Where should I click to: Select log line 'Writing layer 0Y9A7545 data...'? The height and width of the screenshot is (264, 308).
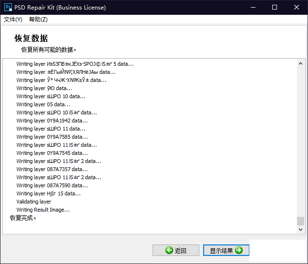[x=52, y=153]
